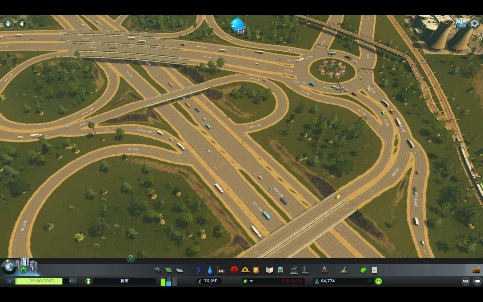Open city info icon beside city name

88,281
